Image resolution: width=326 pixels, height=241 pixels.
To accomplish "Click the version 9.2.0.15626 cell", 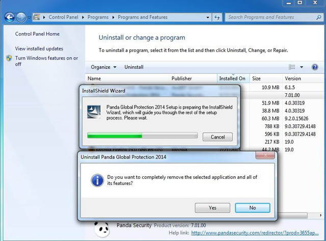I will (296, 119).
